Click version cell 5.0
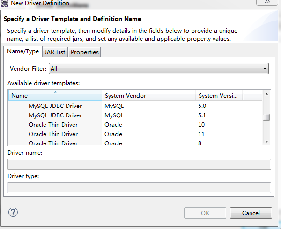This screenshot has width=281, height=229. pos(202,106)
